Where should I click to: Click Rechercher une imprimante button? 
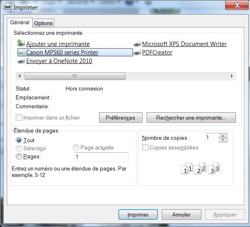(191, 118)
